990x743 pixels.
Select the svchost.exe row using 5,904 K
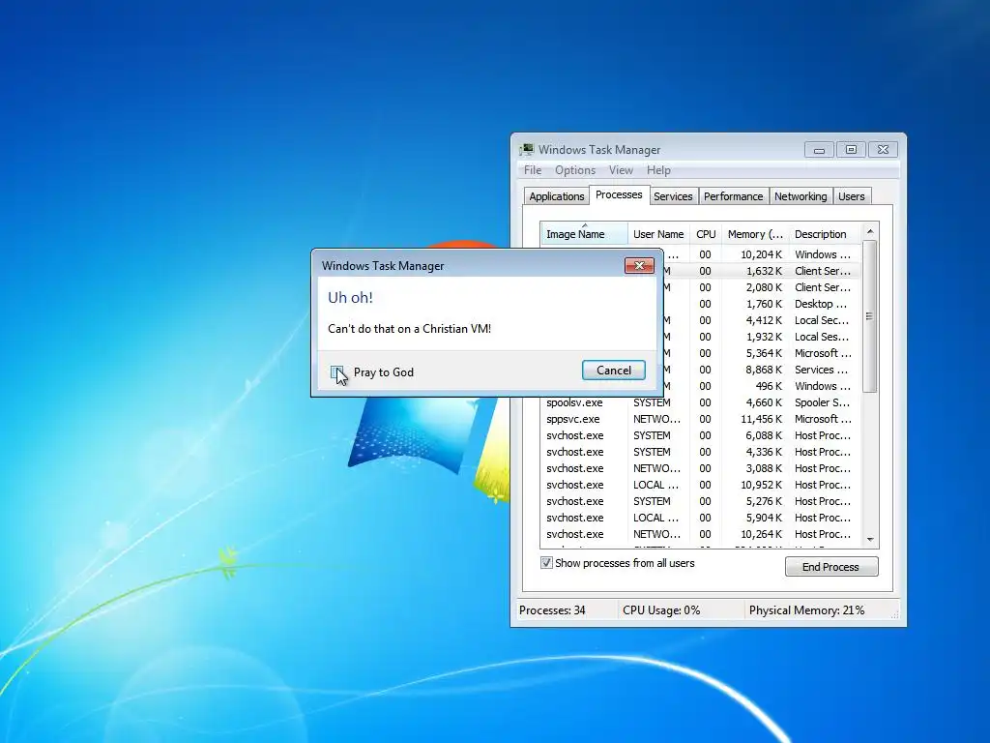tap(701, 518)
